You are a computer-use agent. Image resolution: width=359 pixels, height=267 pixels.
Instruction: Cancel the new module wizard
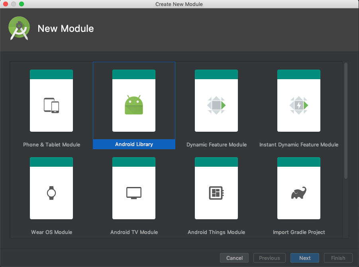[234, 258]
